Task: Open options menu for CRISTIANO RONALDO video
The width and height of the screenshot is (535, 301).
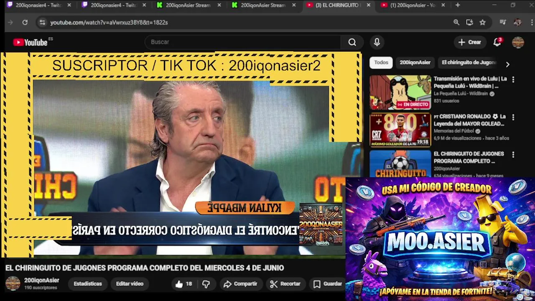Action: point(513,117)
